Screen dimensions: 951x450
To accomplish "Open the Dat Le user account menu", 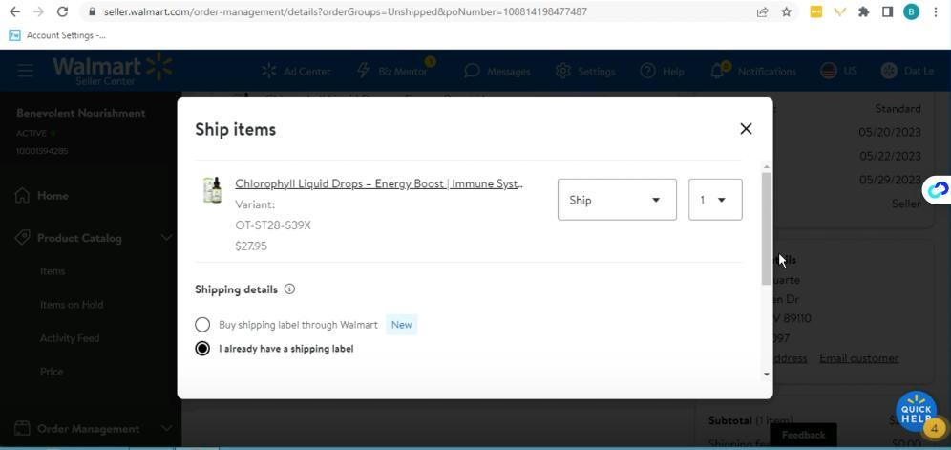I will [907, 71].
